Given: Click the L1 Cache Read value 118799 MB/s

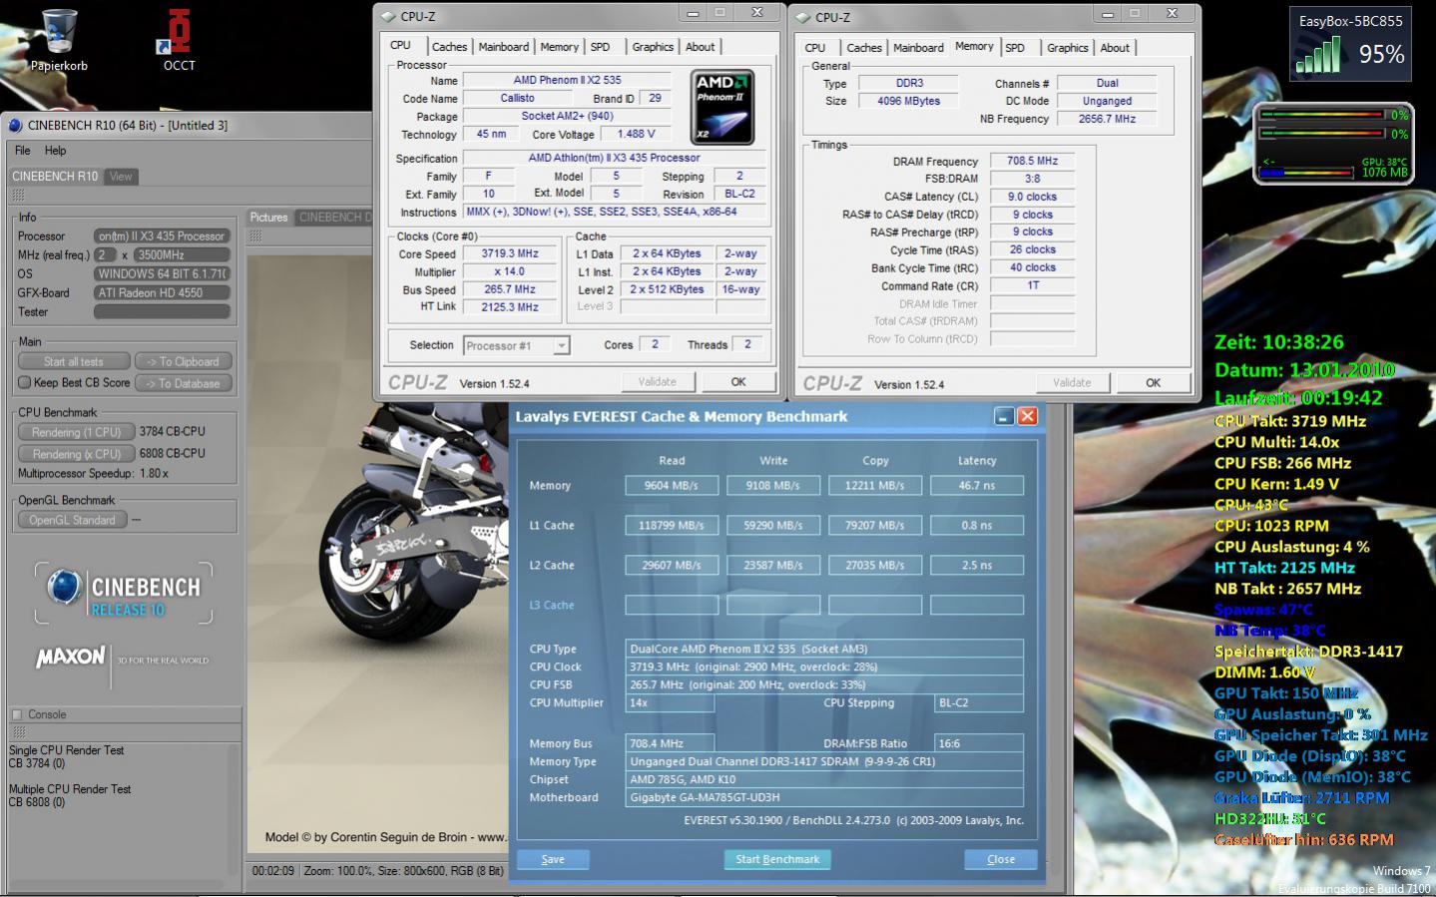Looking at the screenshot, I should coord(672,525).
